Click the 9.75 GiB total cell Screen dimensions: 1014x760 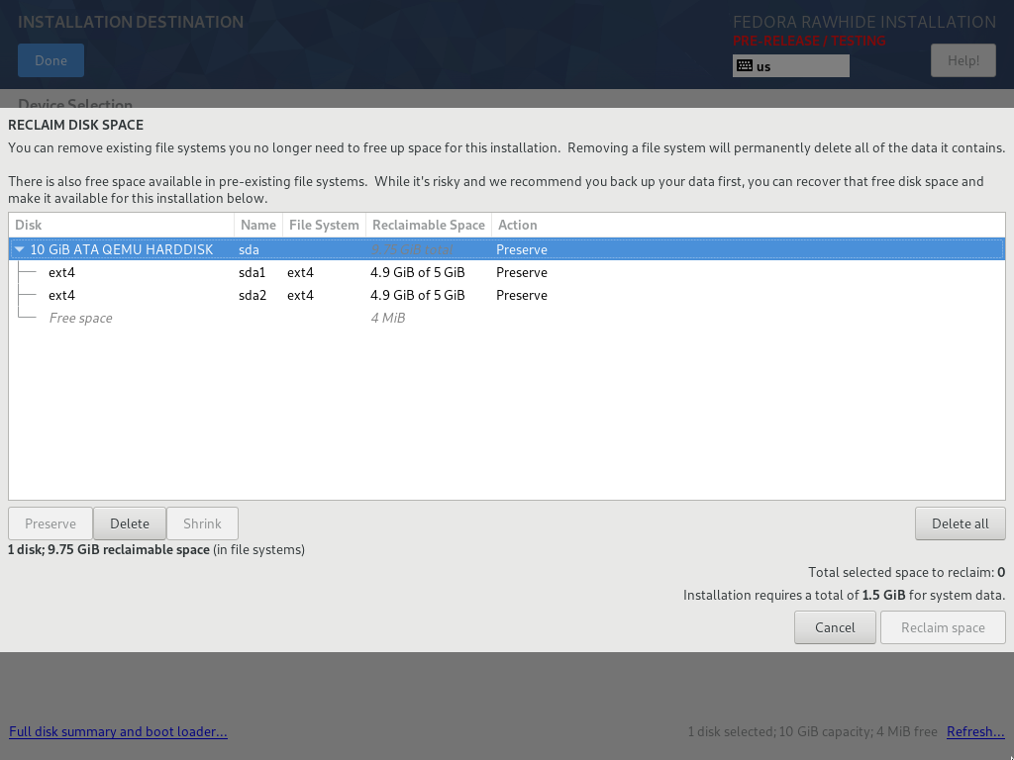click(412, 249)
